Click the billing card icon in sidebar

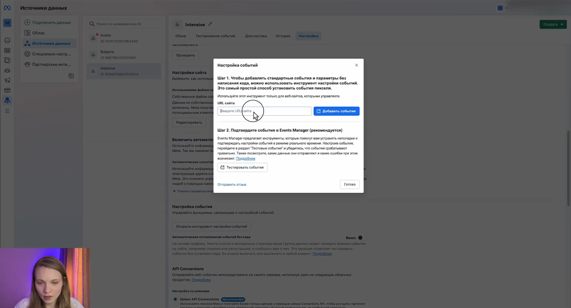[x=7, y=90]
